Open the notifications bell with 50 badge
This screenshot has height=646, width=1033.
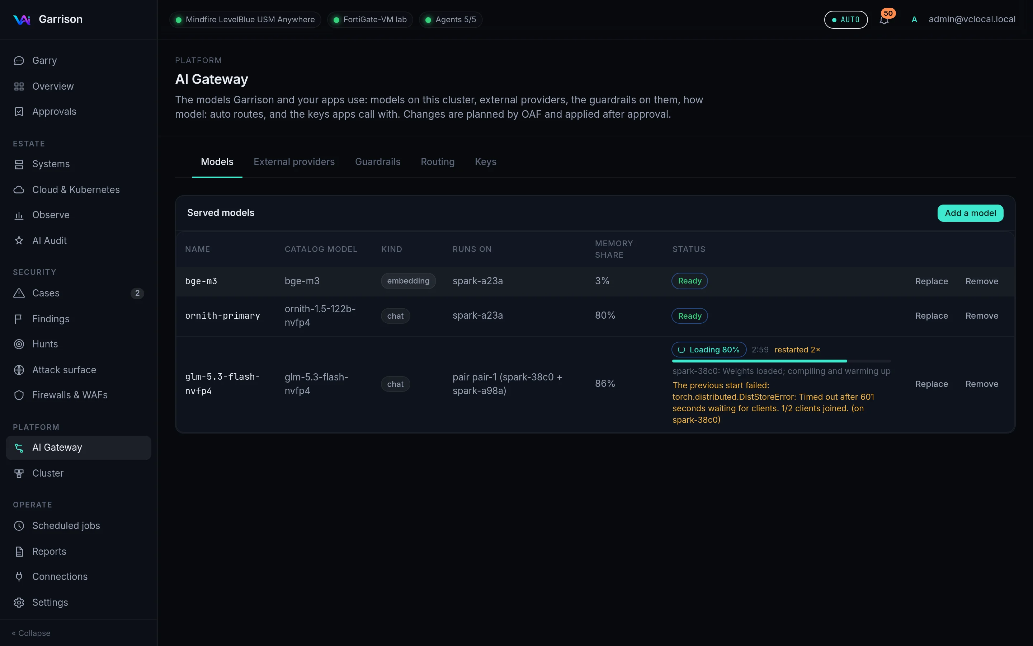pyautogui.click(x=884, y=20)
